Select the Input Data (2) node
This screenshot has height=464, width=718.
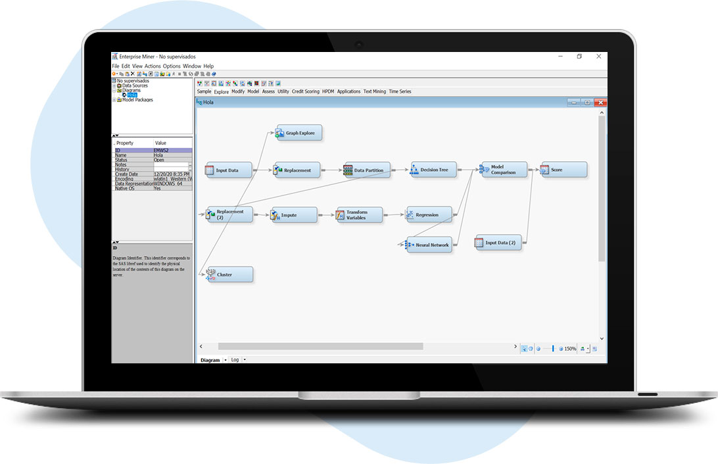(x=498, y=243)
